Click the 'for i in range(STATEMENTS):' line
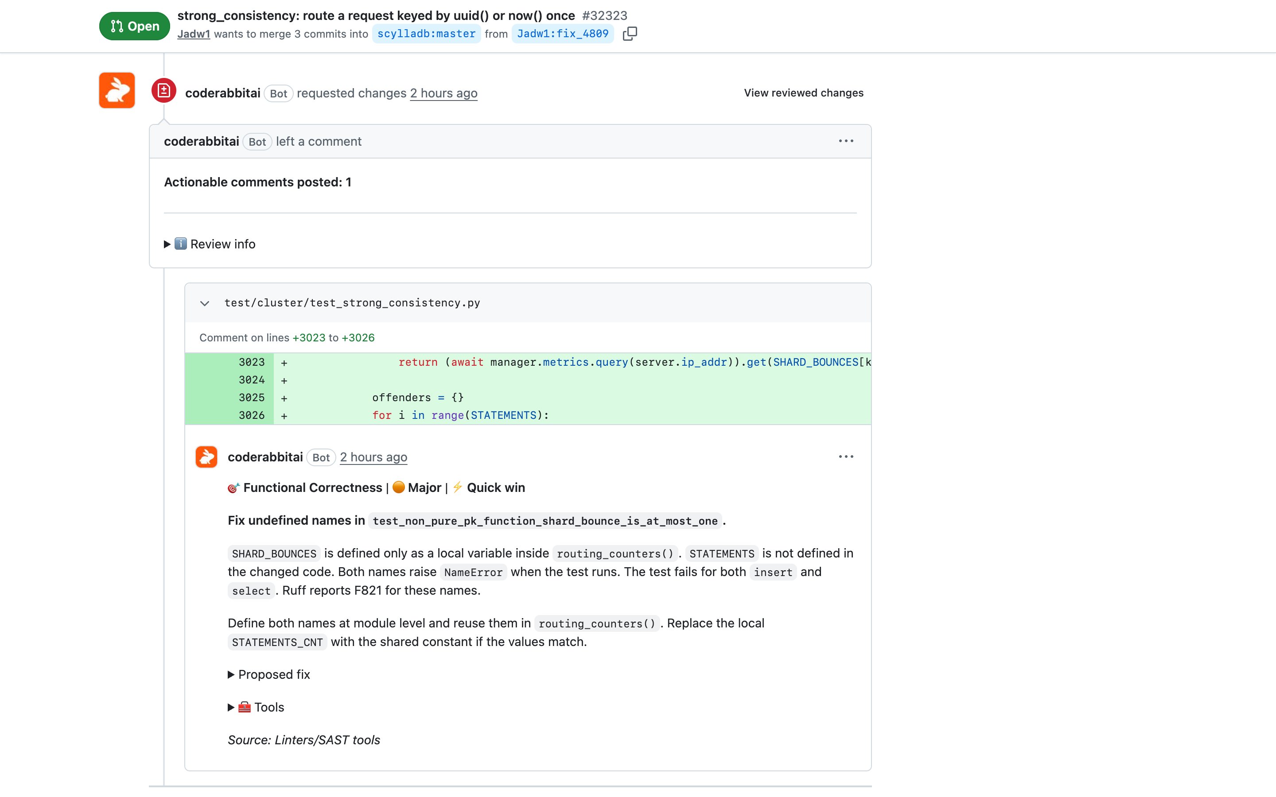This screenshot has width=1276, height=797. coord(460,415)
